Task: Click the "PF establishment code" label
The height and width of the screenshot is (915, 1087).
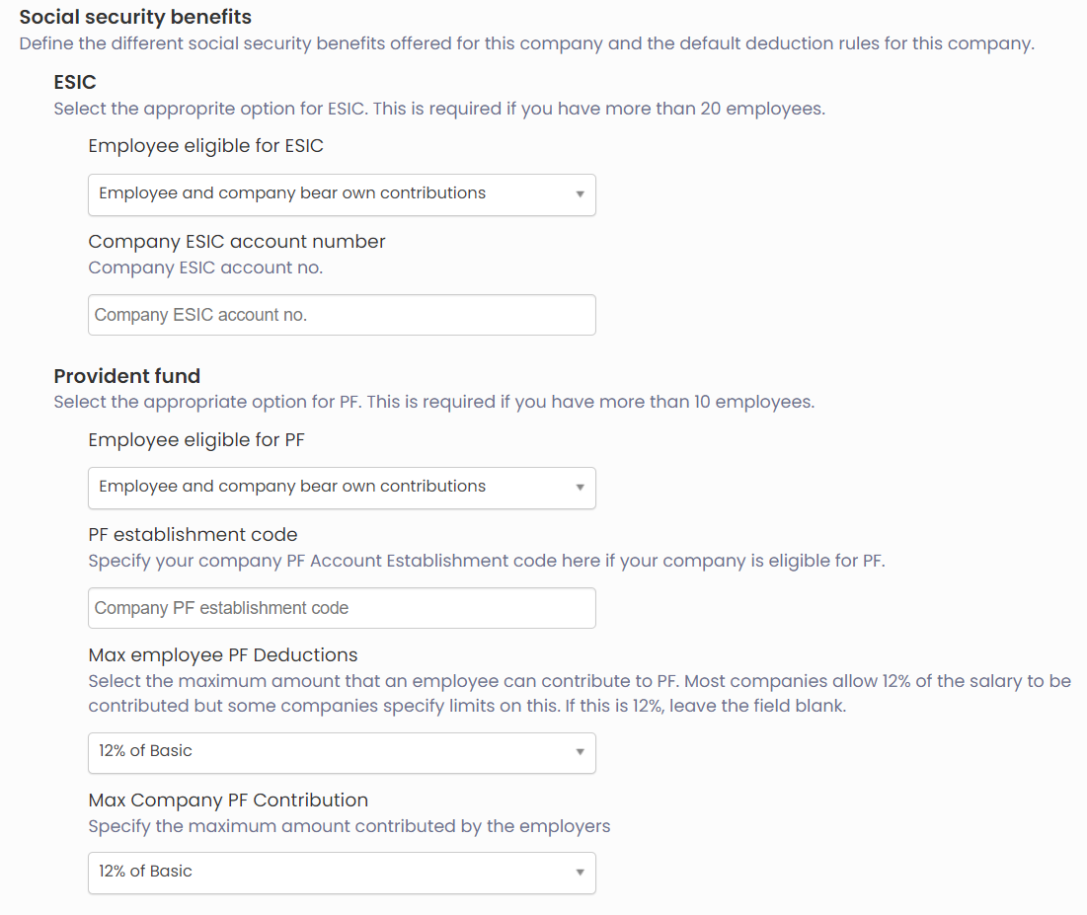Action: 193,535
